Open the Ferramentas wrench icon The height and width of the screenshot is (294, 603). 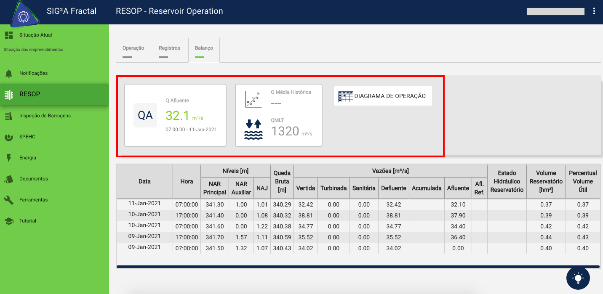click(x=9, y=200)
